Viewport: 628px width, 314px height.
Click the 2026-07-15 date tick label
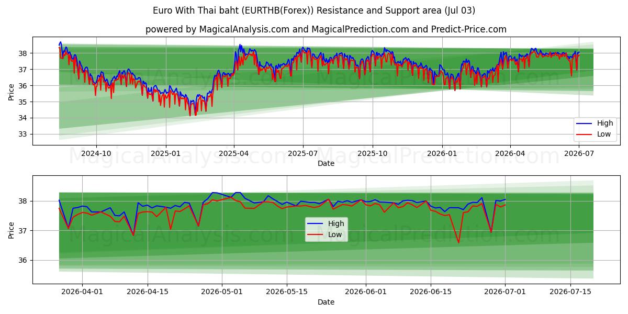[x=570, y=292]
